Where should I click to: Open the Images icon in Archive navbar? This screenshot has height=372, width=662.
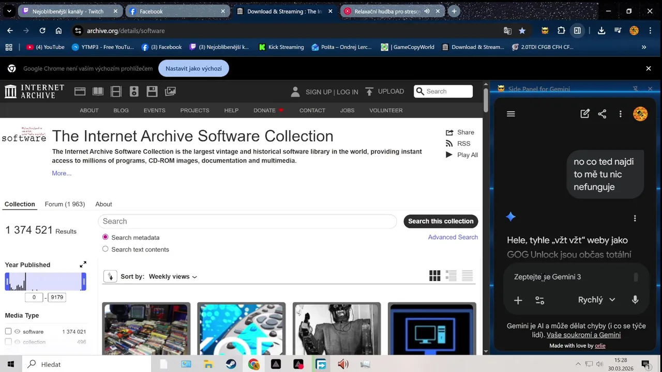point(170,91)
